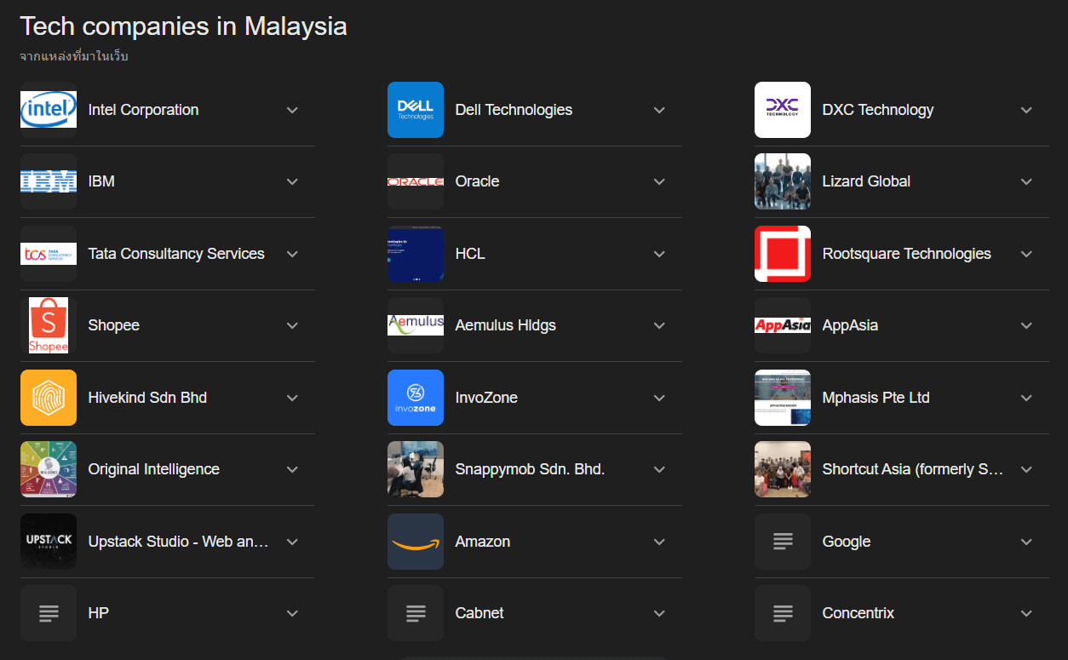
Task: Click the Intel Corporation logo
Action: click(x=49, y=110)
